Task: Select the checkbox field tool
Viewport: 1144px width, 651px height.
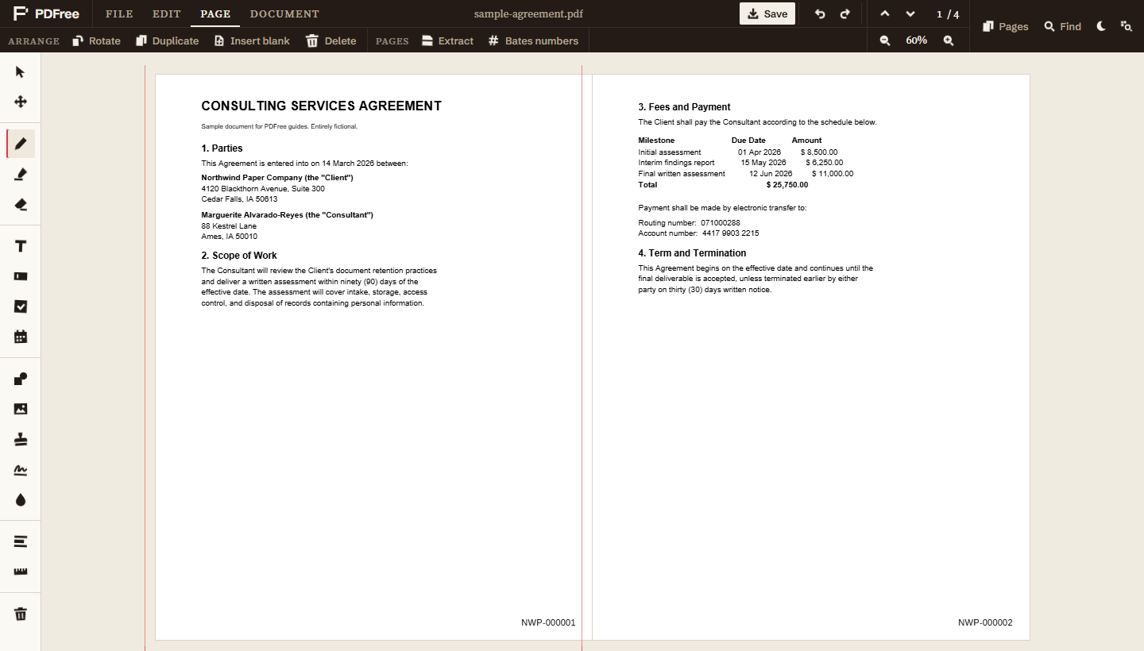Action: 21,306
